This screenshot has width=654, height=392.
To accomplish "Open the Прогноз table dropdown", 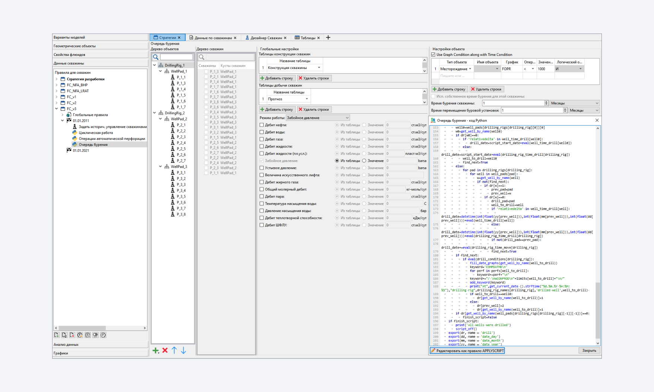I will click(307, 99).
